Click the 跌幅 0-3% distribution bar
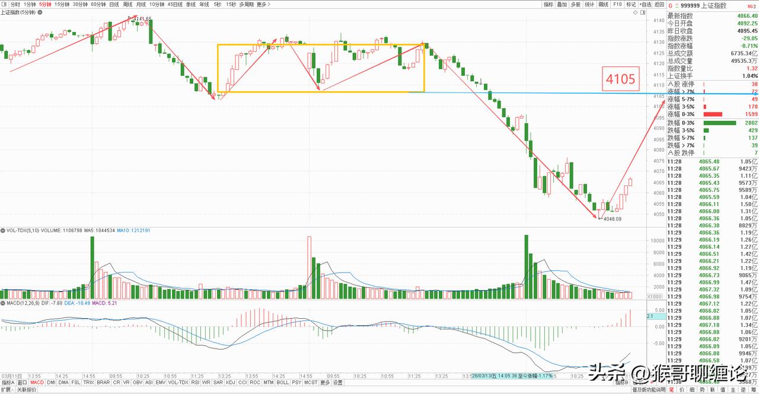 pyautogui.click(x=720, y=122)
